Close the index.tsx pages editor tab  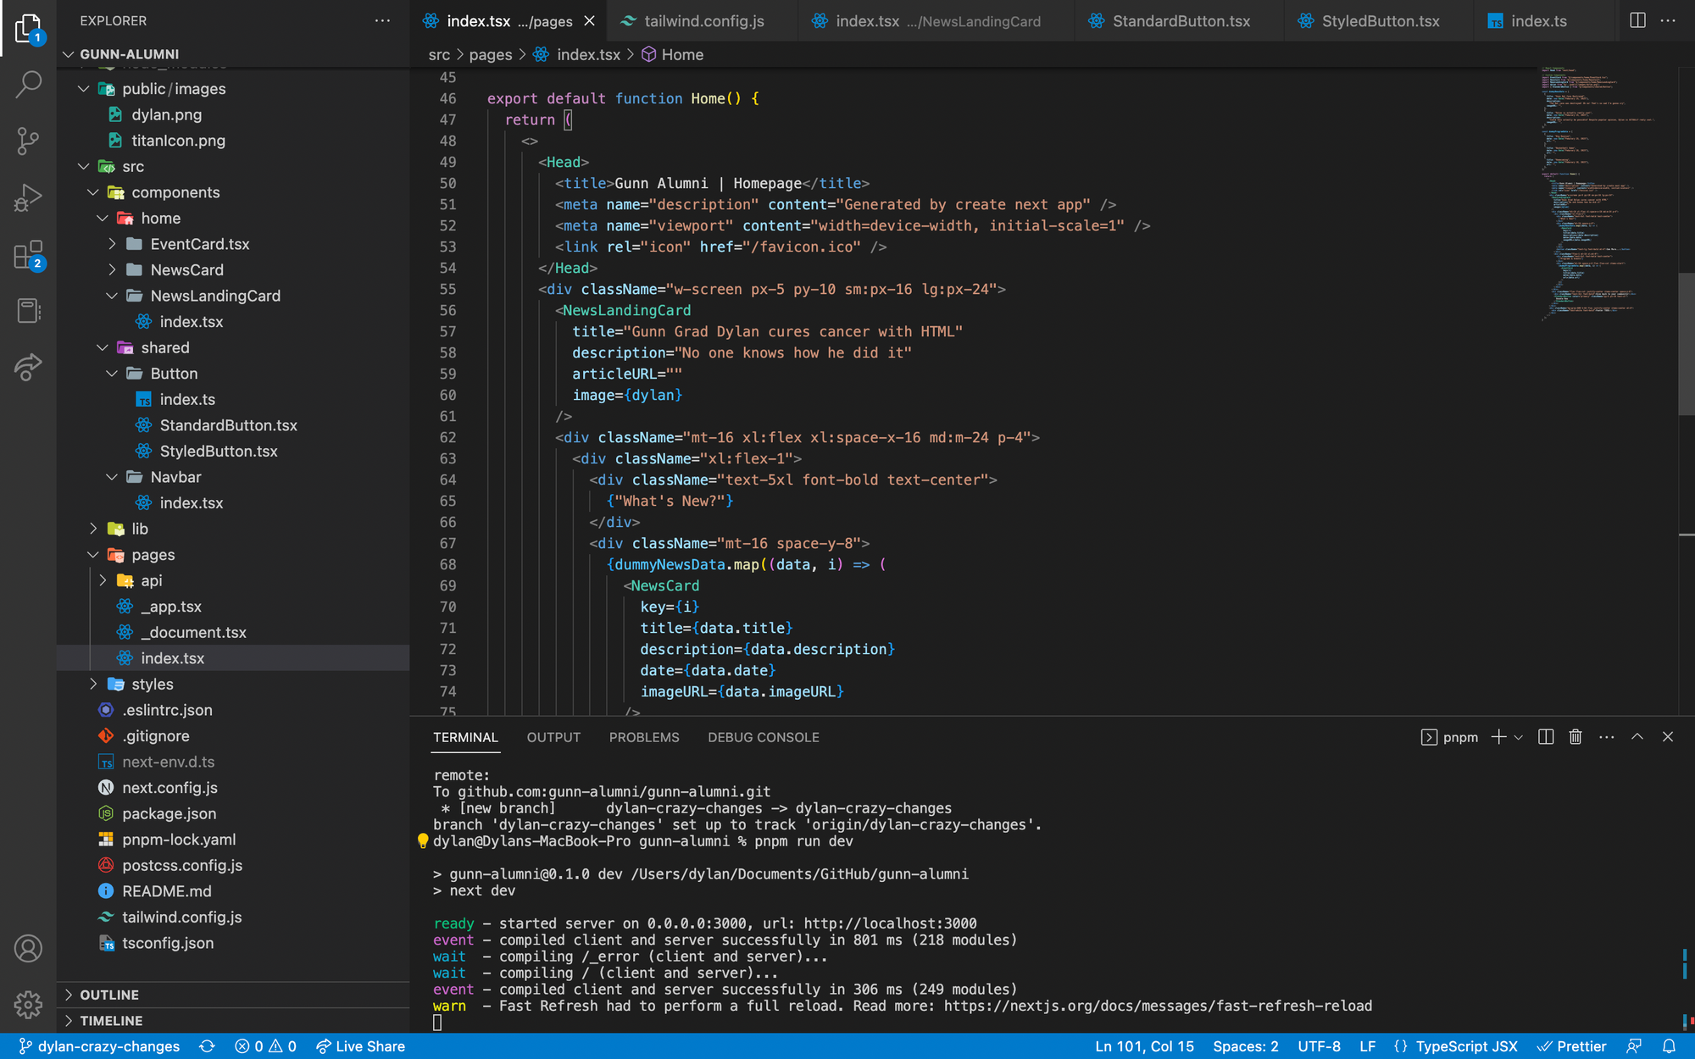coord(590,21)
